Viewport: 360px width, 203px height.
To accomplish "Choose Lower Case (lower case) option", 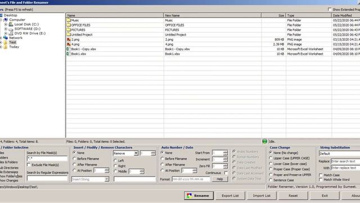I will click(271, 164).
